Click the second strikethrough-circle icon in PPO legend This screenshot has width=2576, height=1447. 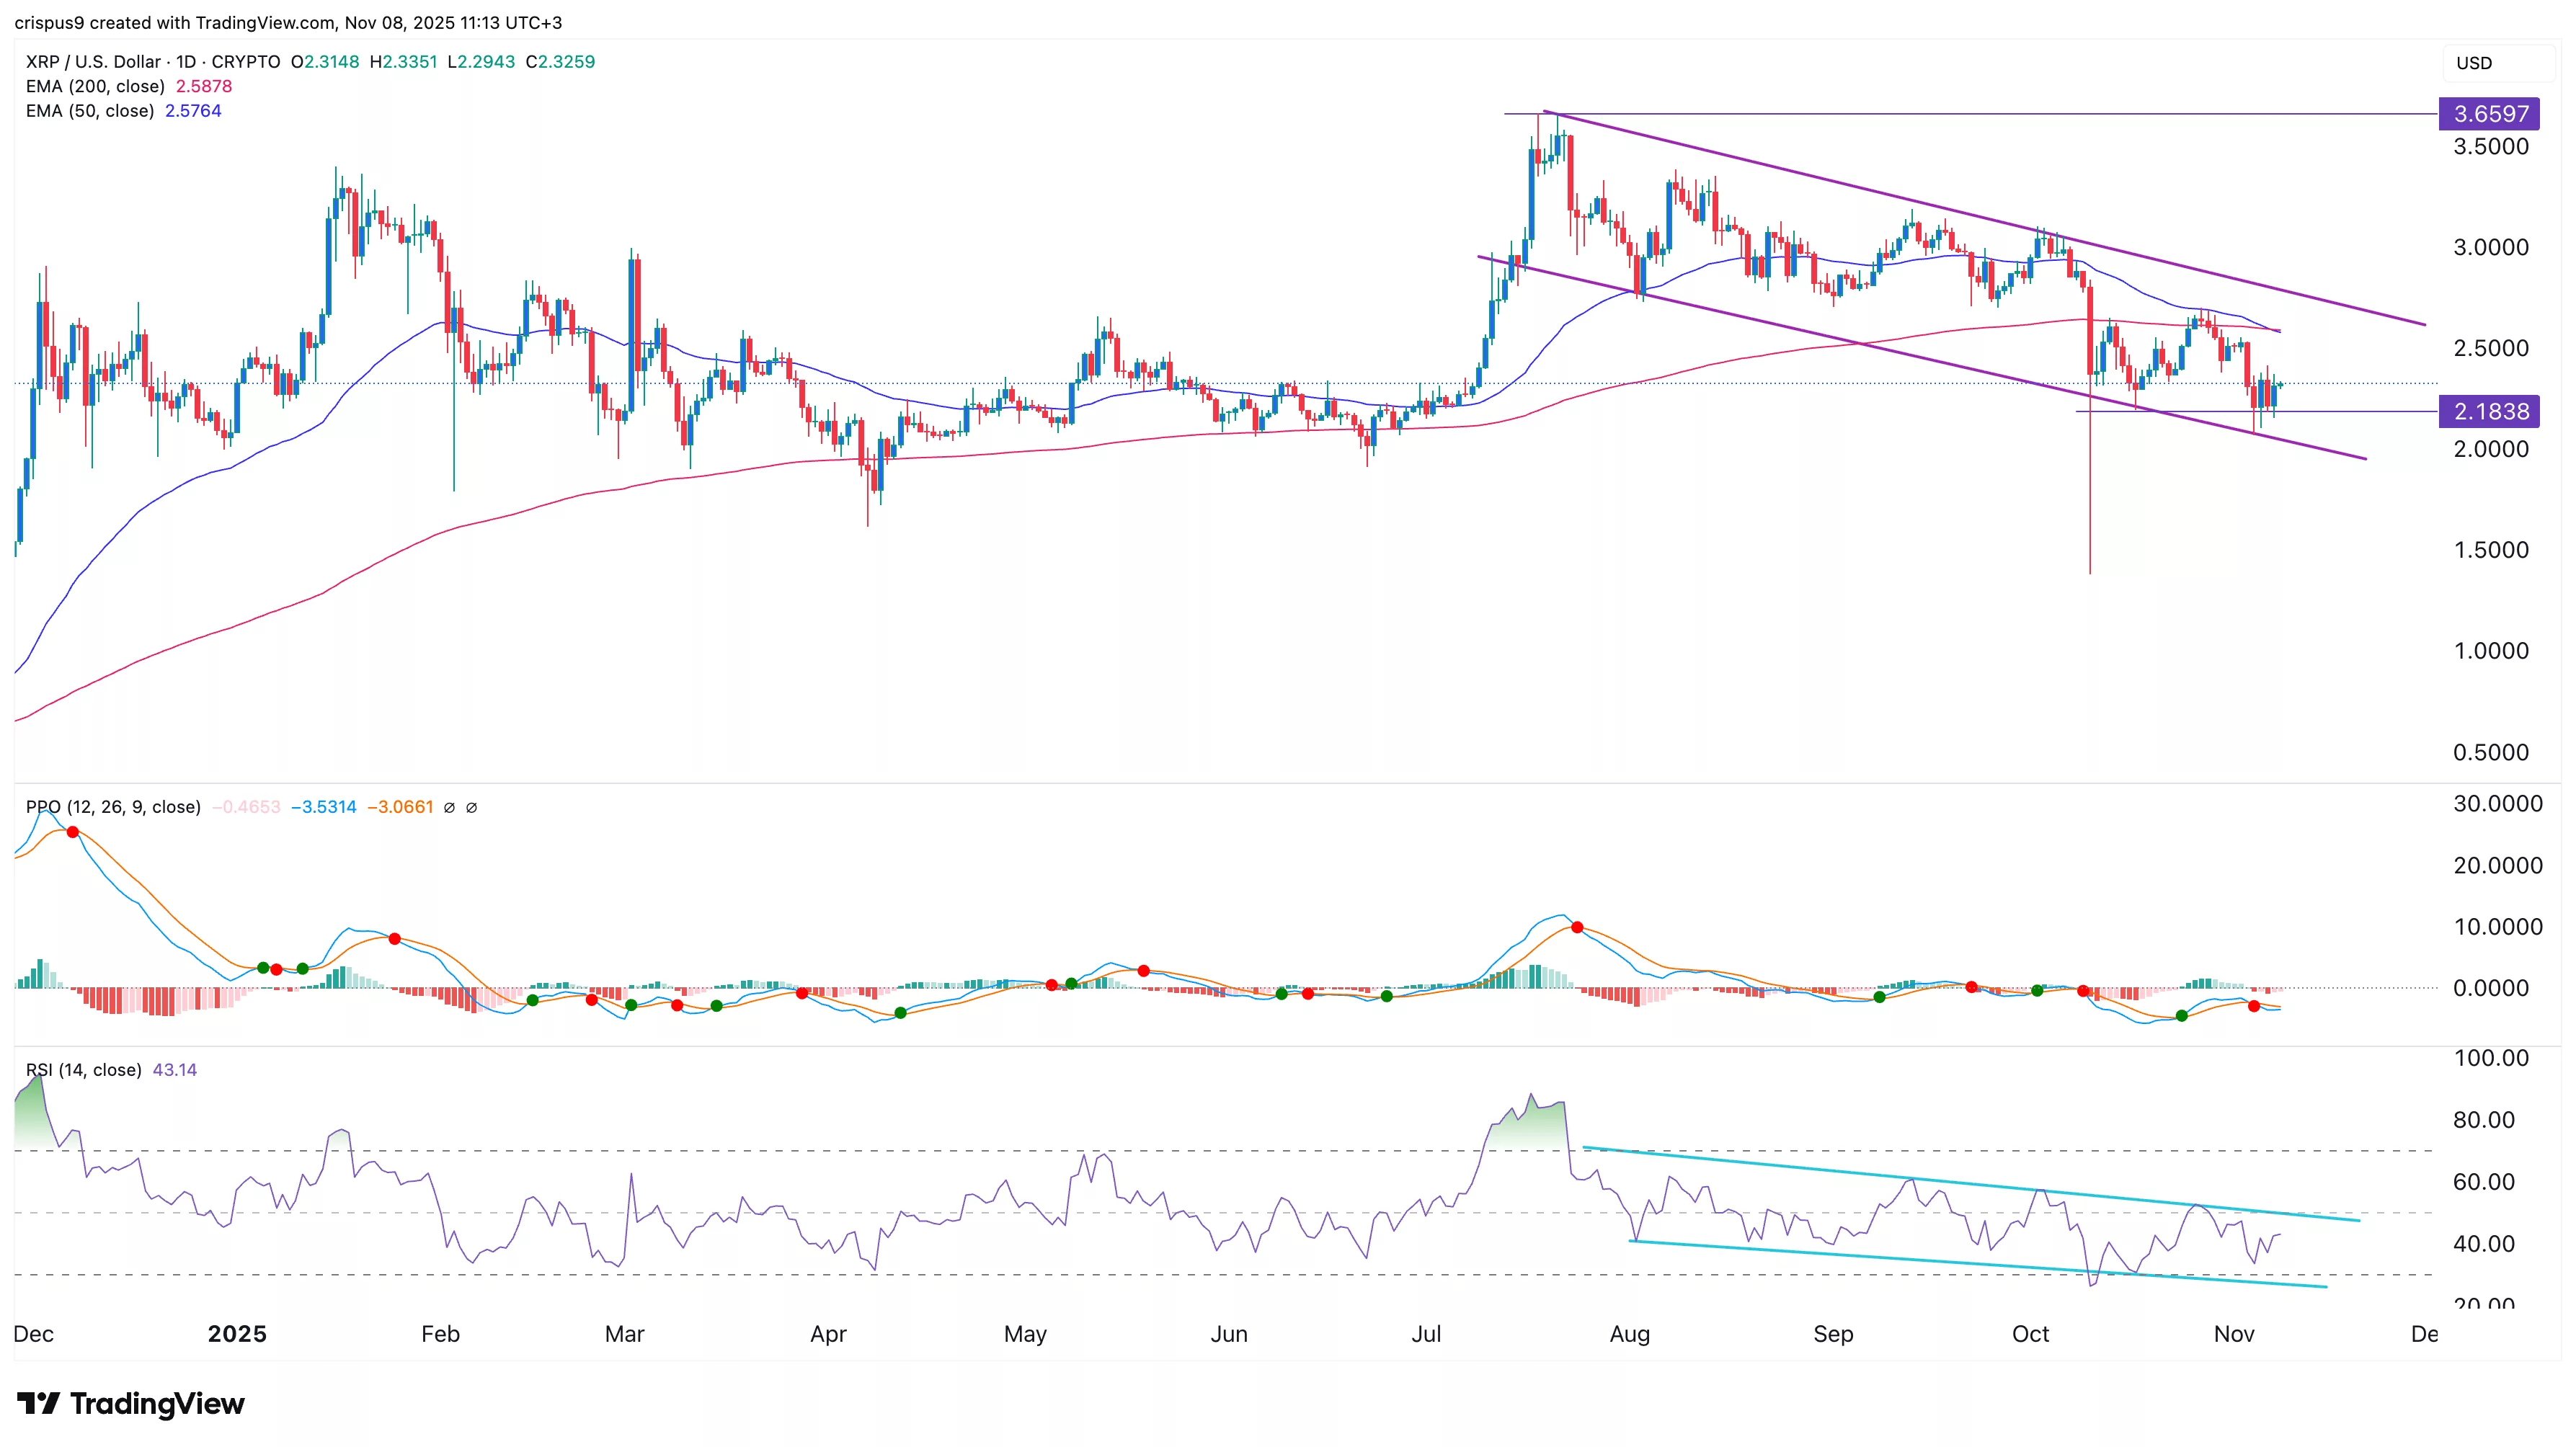[474, 807]
